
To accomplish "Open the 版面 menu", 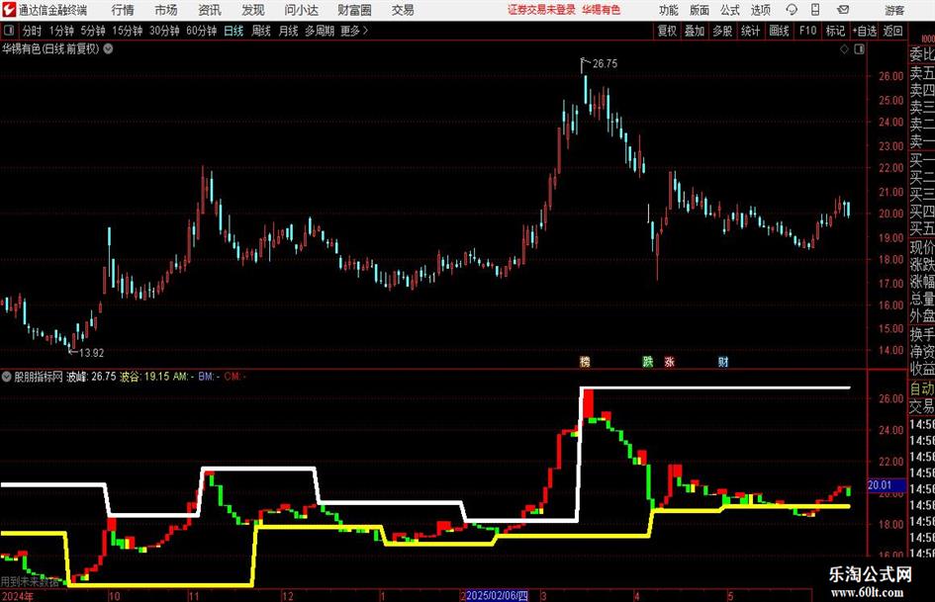I will (x=699, y=10).
